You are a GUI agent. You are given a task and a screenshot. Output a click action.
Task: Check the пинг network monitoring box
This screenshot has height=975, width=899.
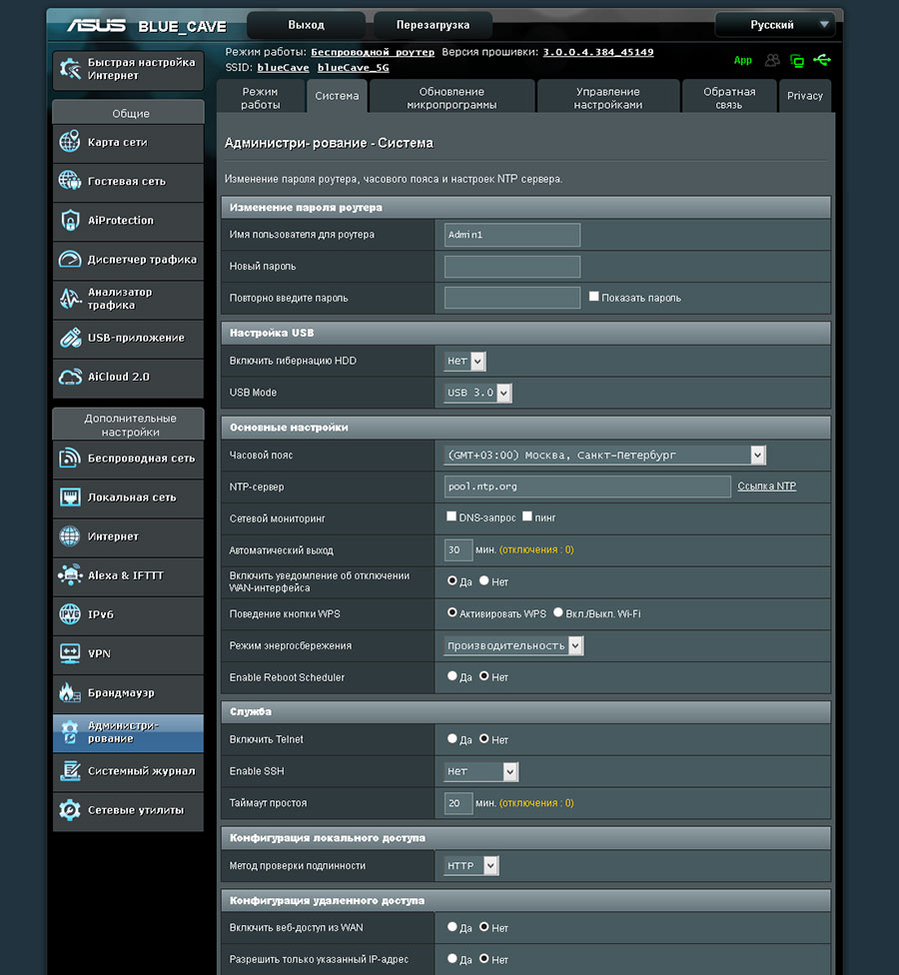527,516
